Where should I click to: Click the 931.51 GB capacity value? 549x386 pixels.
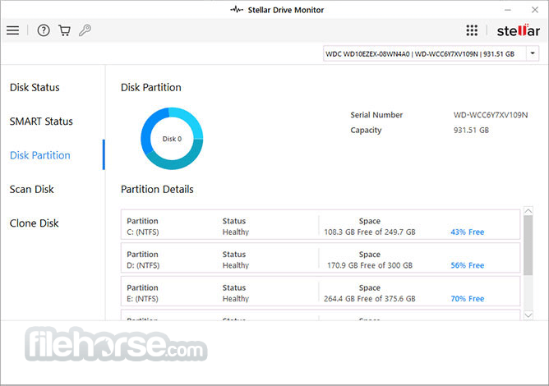(x=471, y=131)
